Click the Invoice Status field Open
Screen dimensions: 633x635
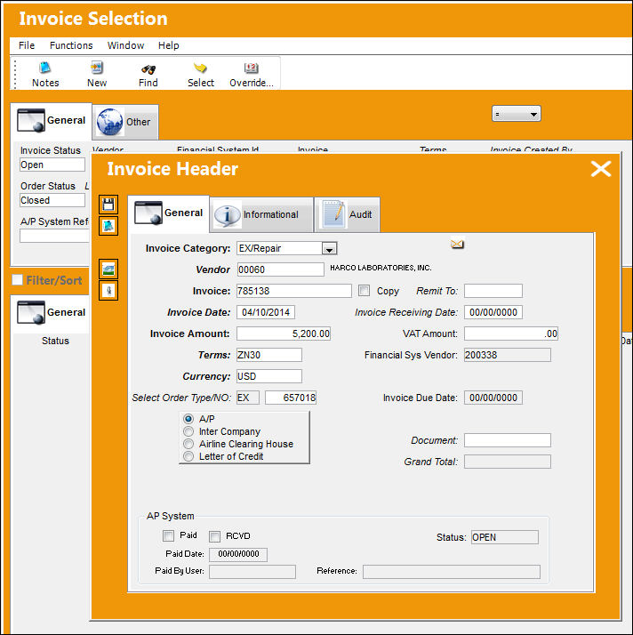[x=52, y=165]
